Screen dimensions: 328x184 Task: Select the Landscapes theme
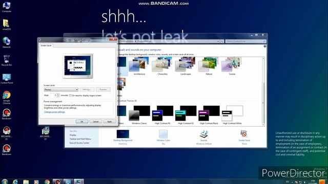click(186, 66)
